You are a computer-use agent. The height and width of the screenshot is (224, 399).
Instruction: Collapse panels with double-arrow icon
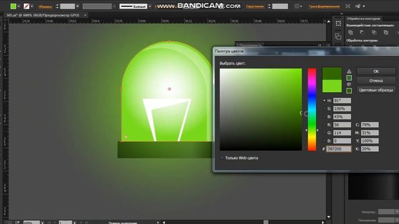[x=342, y=14]
